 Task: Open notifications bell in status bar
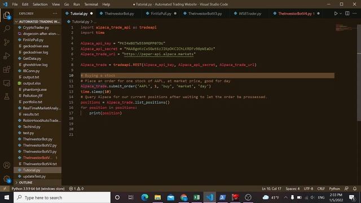click(355, 188)
